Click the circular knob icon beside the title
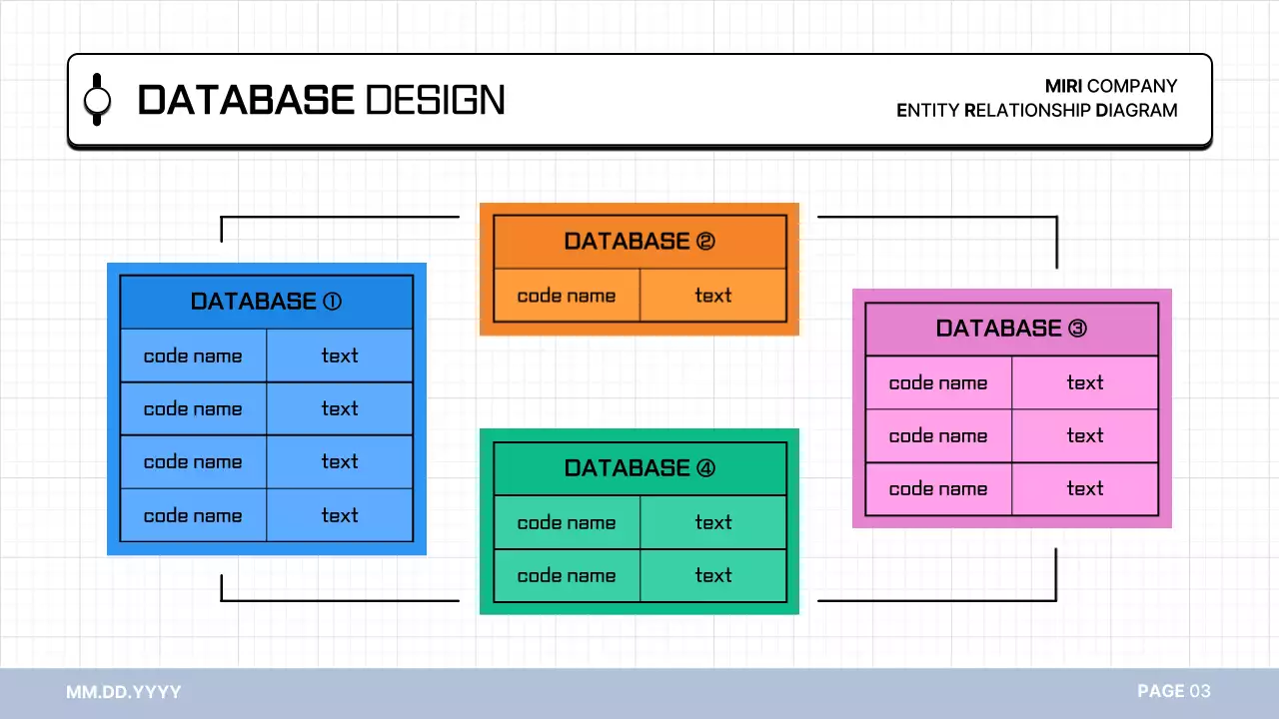 coord(97,100)
